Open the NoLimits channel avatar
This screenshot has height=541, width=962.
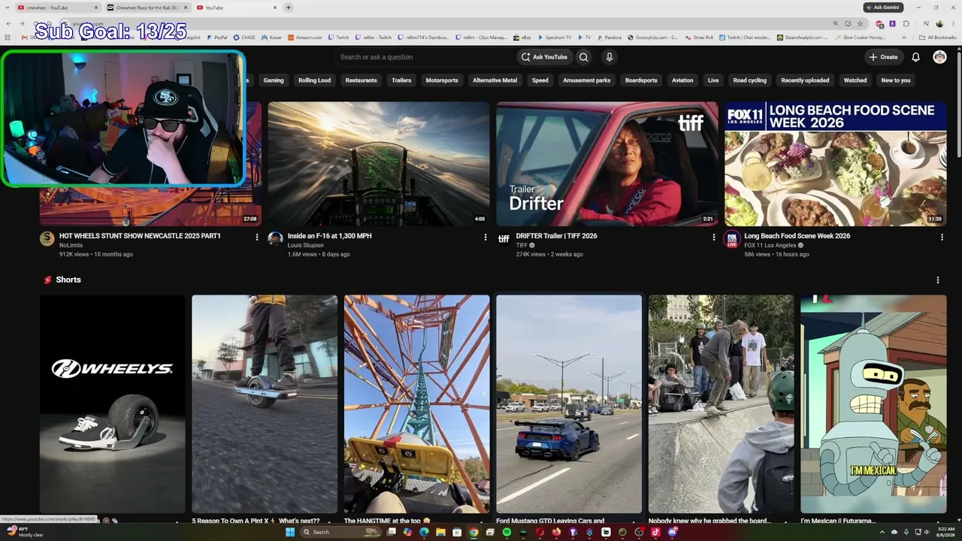click(47, 239)
